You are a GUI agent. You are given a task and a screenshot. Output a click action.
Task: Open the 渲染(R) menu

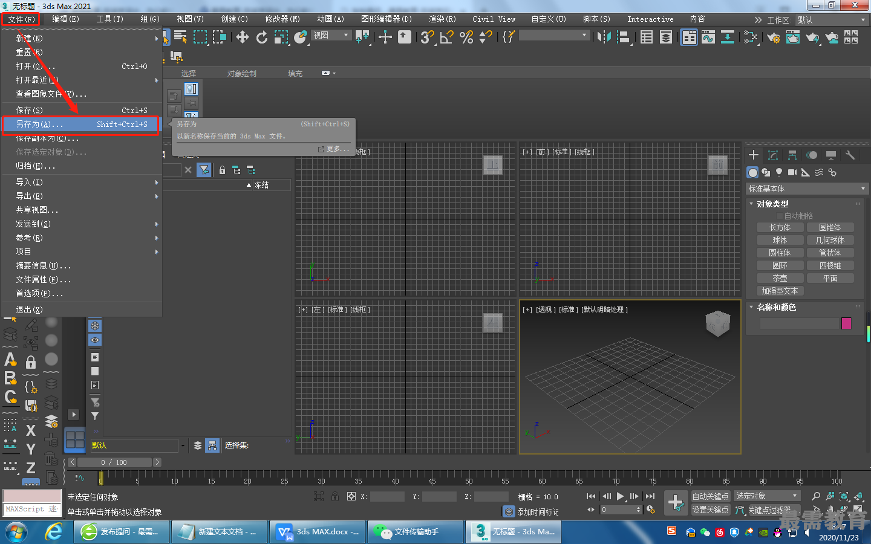tap(442, 19)
